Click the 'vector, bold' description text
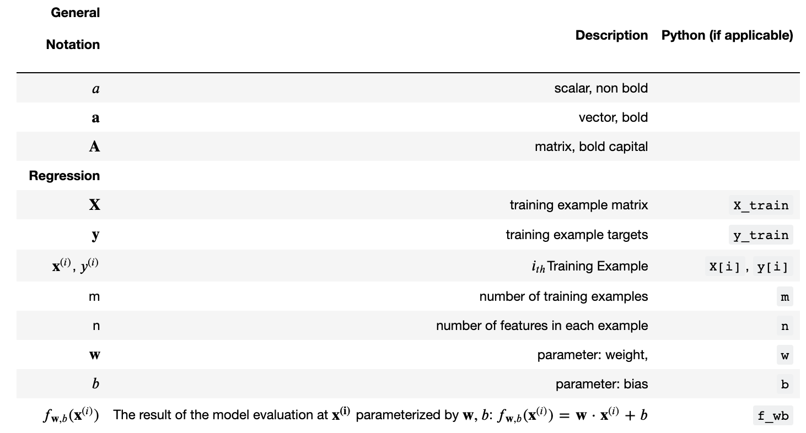 click(613, 117)
